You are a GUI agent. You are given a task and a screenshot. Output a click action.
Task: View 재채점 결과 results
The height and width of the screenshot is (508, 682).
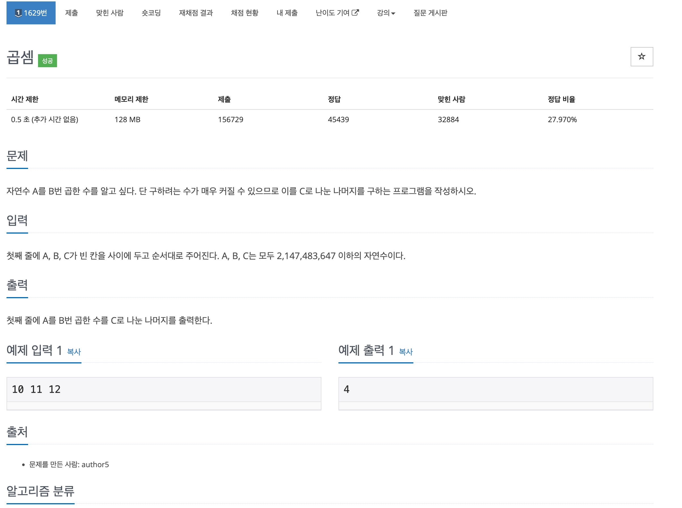pos(196,13)
